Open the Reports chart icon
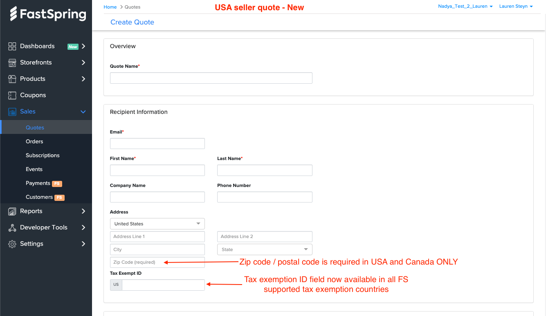The width and height of the screenshot is (546, 316). [x=11, y=211]
